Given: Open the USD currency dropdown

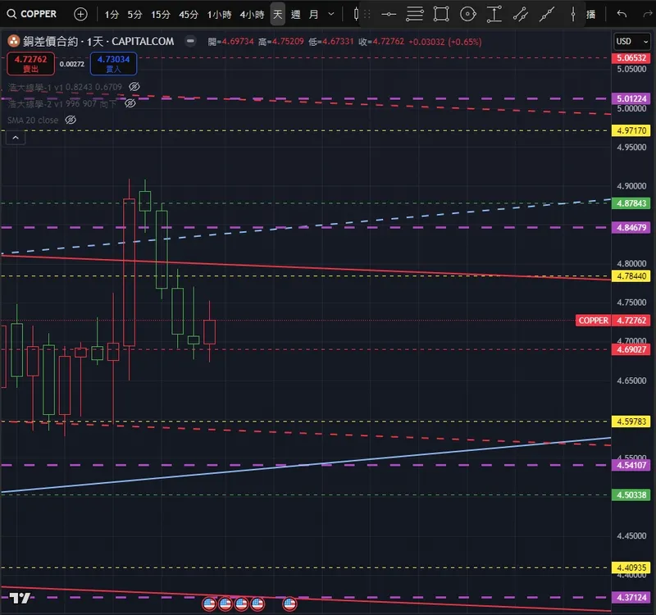Looking at the screenshot, I should [631, 42].
